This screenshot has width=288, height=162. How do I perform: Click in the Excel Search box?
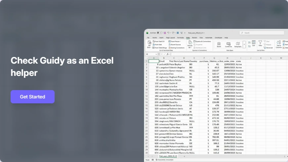pos(262,33)
